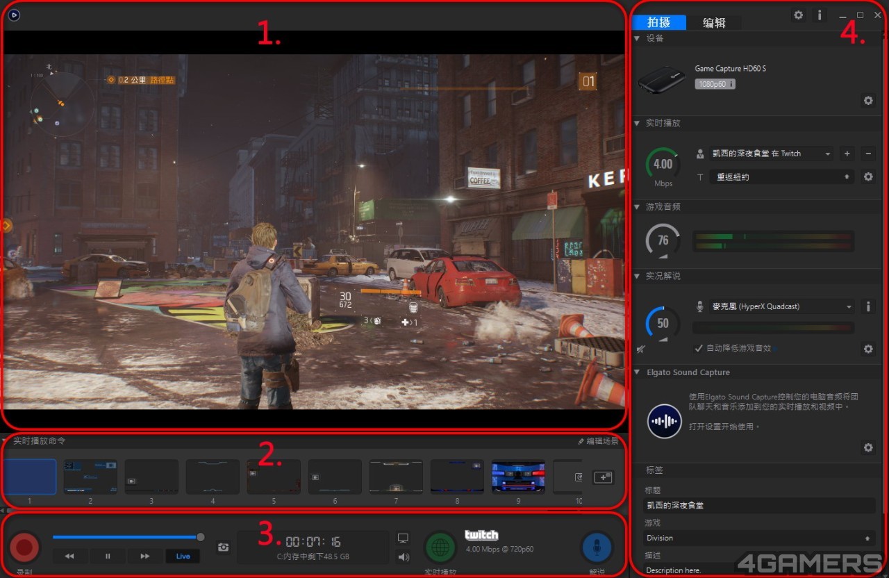The width and height of the screenshot is (889, 578).
Task: Collapse the 实时播放命令 scene panel
Action: click(x=5, y=440)
